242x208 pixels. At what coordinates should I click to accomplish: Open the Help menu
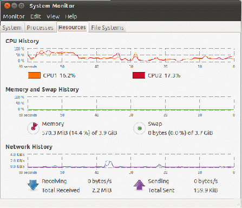point(71,16)
